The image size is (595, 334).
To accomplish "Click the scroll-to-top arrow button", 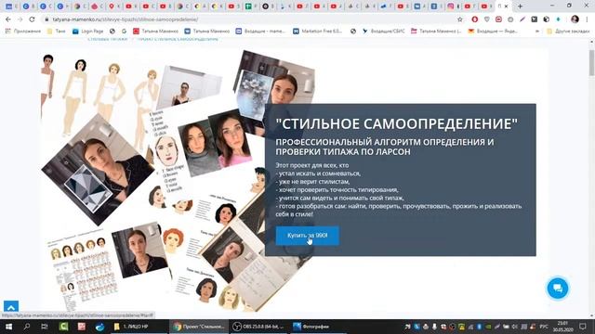I will 11,307.
